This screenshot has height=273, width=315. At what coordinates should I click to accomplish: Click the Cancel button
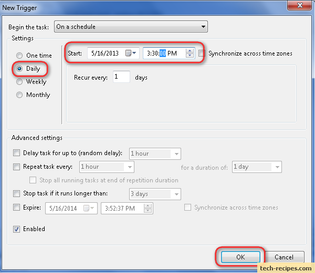tap(284, 257)
